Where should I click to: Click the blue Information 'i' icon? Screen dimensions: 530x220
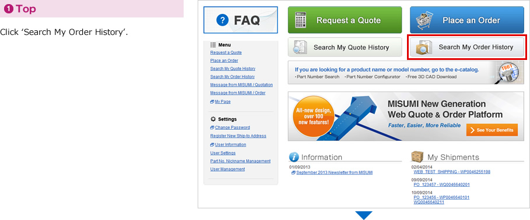click(x=294, y=157)
